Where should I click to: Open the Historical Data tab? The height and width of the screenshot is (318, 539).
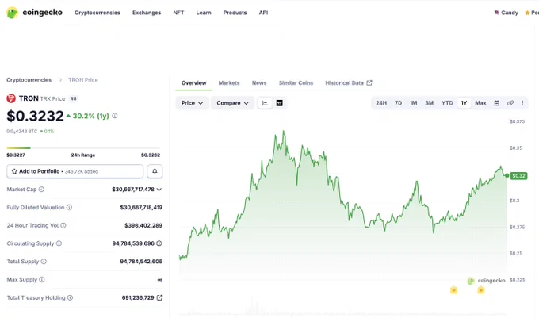pos(349,82)
